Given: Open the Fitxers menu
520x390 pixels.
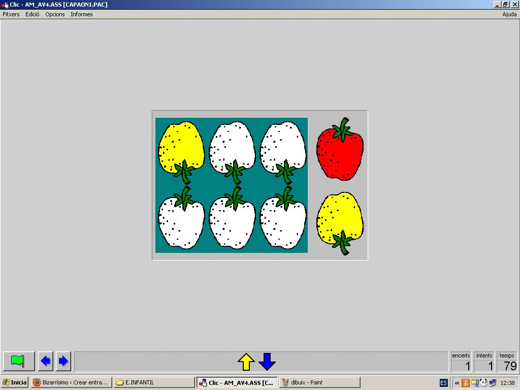Looking at the screenshot, I should pos(11,14).
